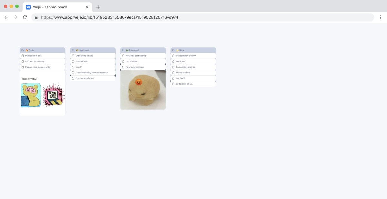This screenshot has width=387, height=199.
Task: Open the 'Collaboration offer ***' card title
Action: pos(186,56)
